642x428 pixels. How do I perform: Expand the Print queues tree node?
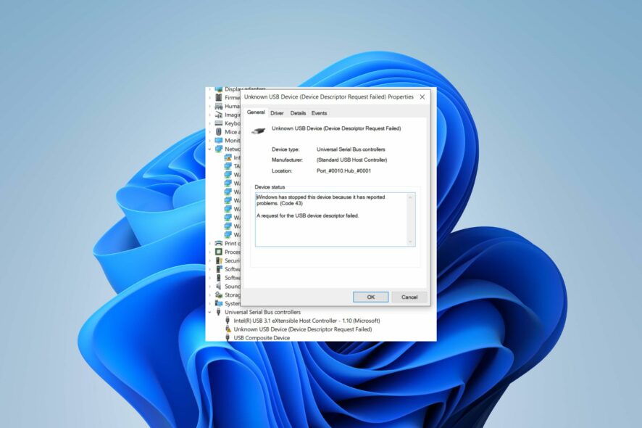pos(209,243)
